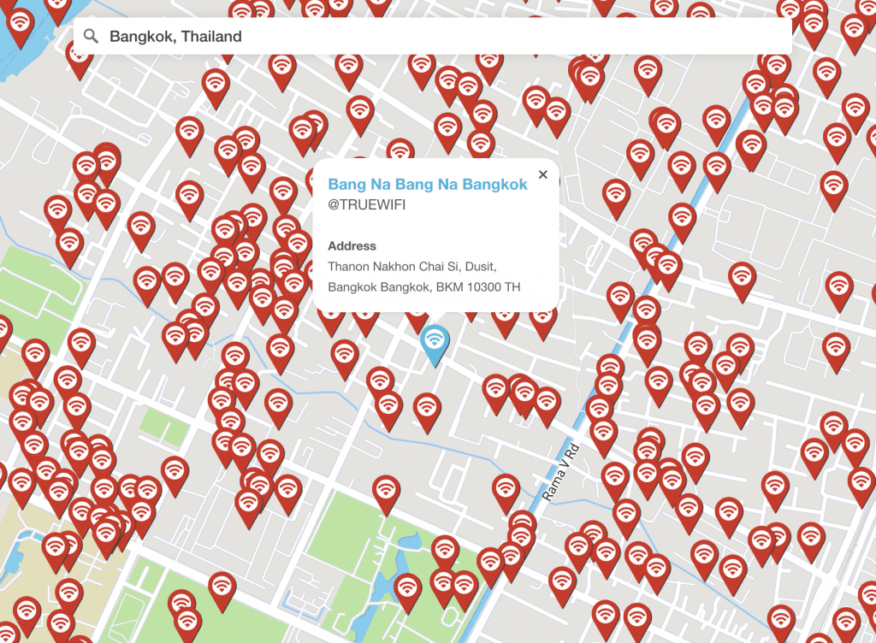Image resolution: width=876 pixels, height=643 pixels.
Task: Click the isolated WiFi pin right of the popup's address
Action: click(x=620, y=297)
